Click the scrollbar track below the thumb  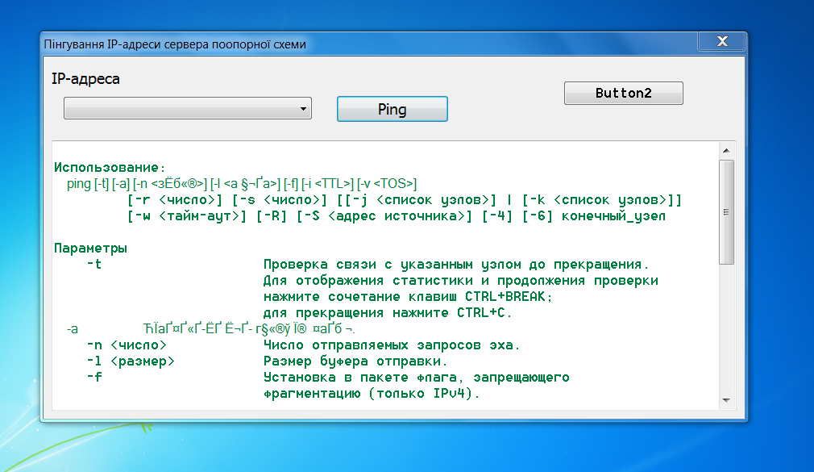(x=726, y=328)
